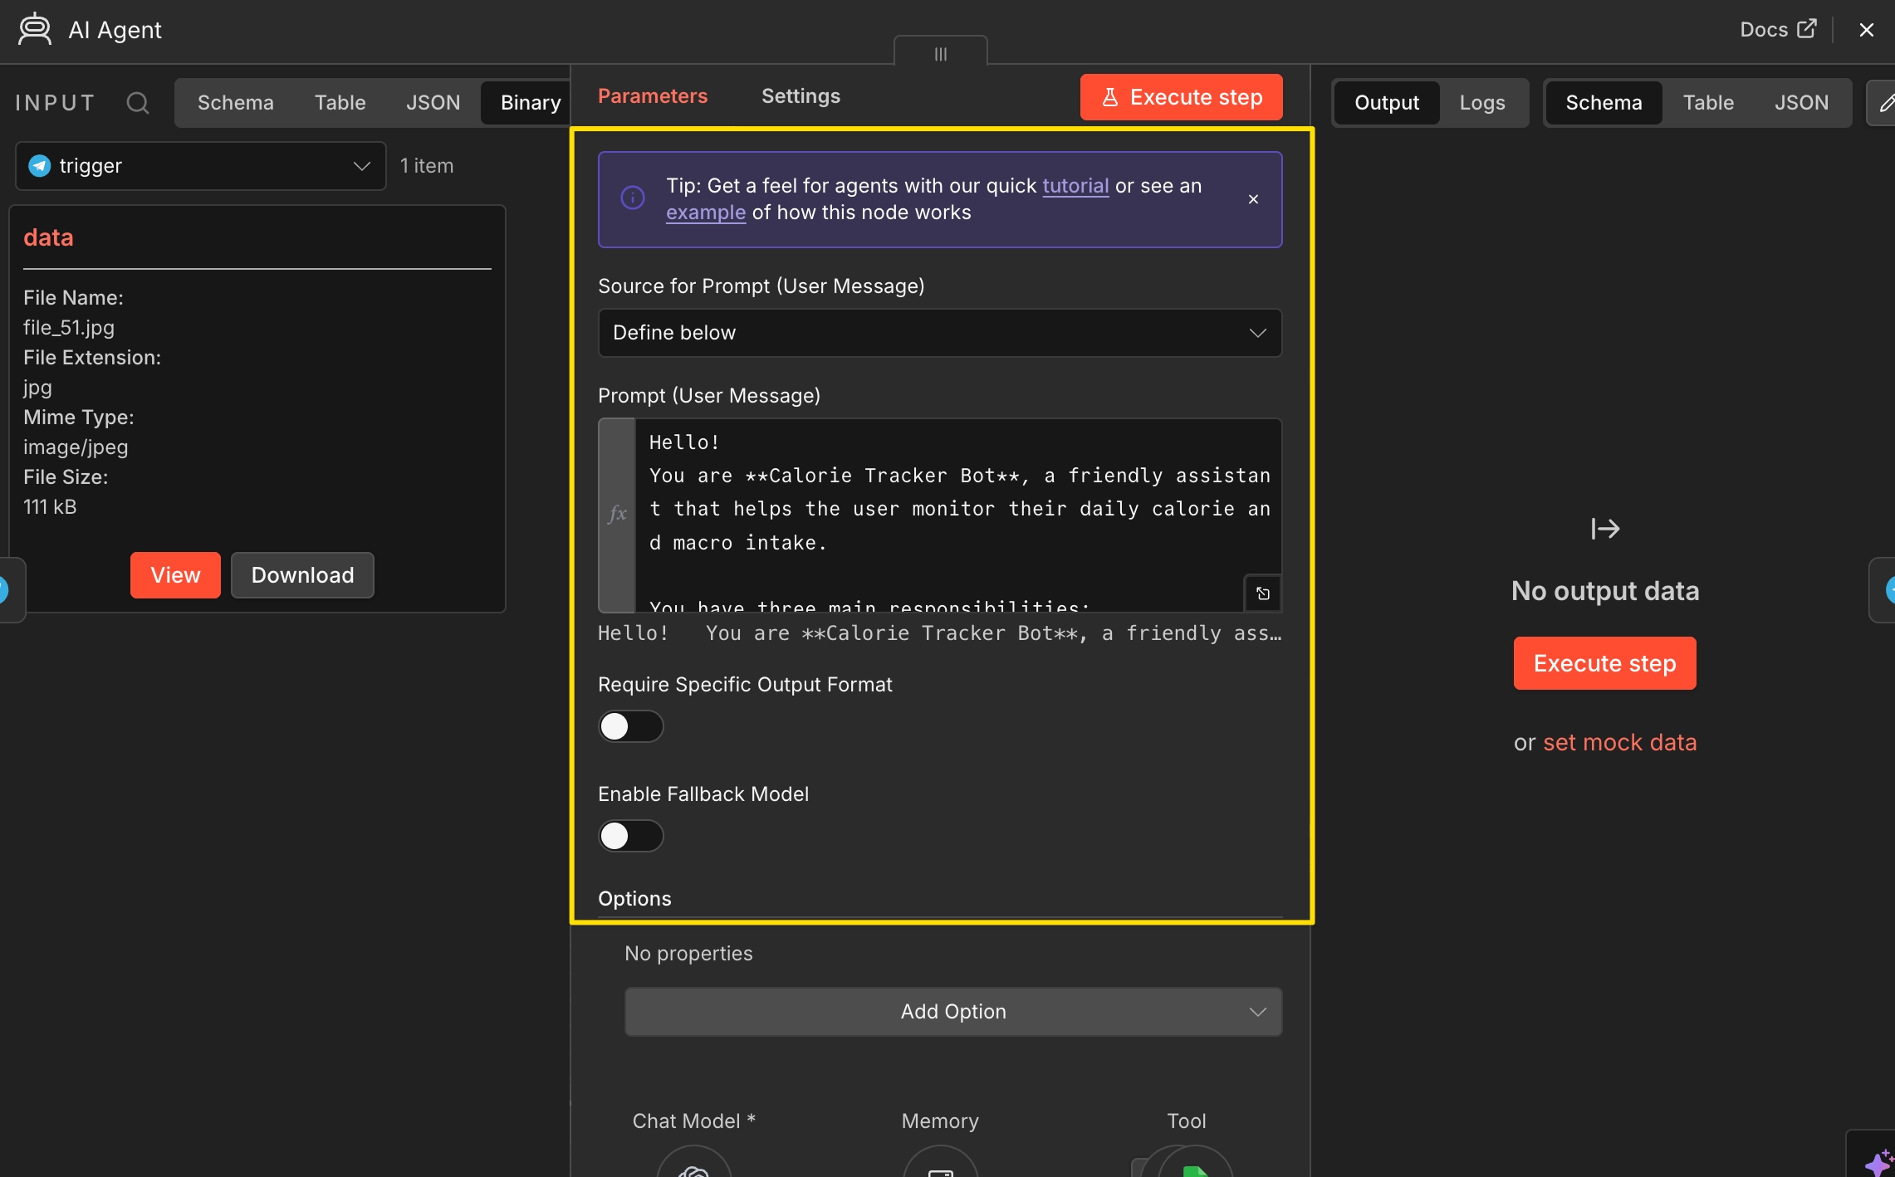
Task: Open the tutorial link in the tip
Action: [1075, 186]
